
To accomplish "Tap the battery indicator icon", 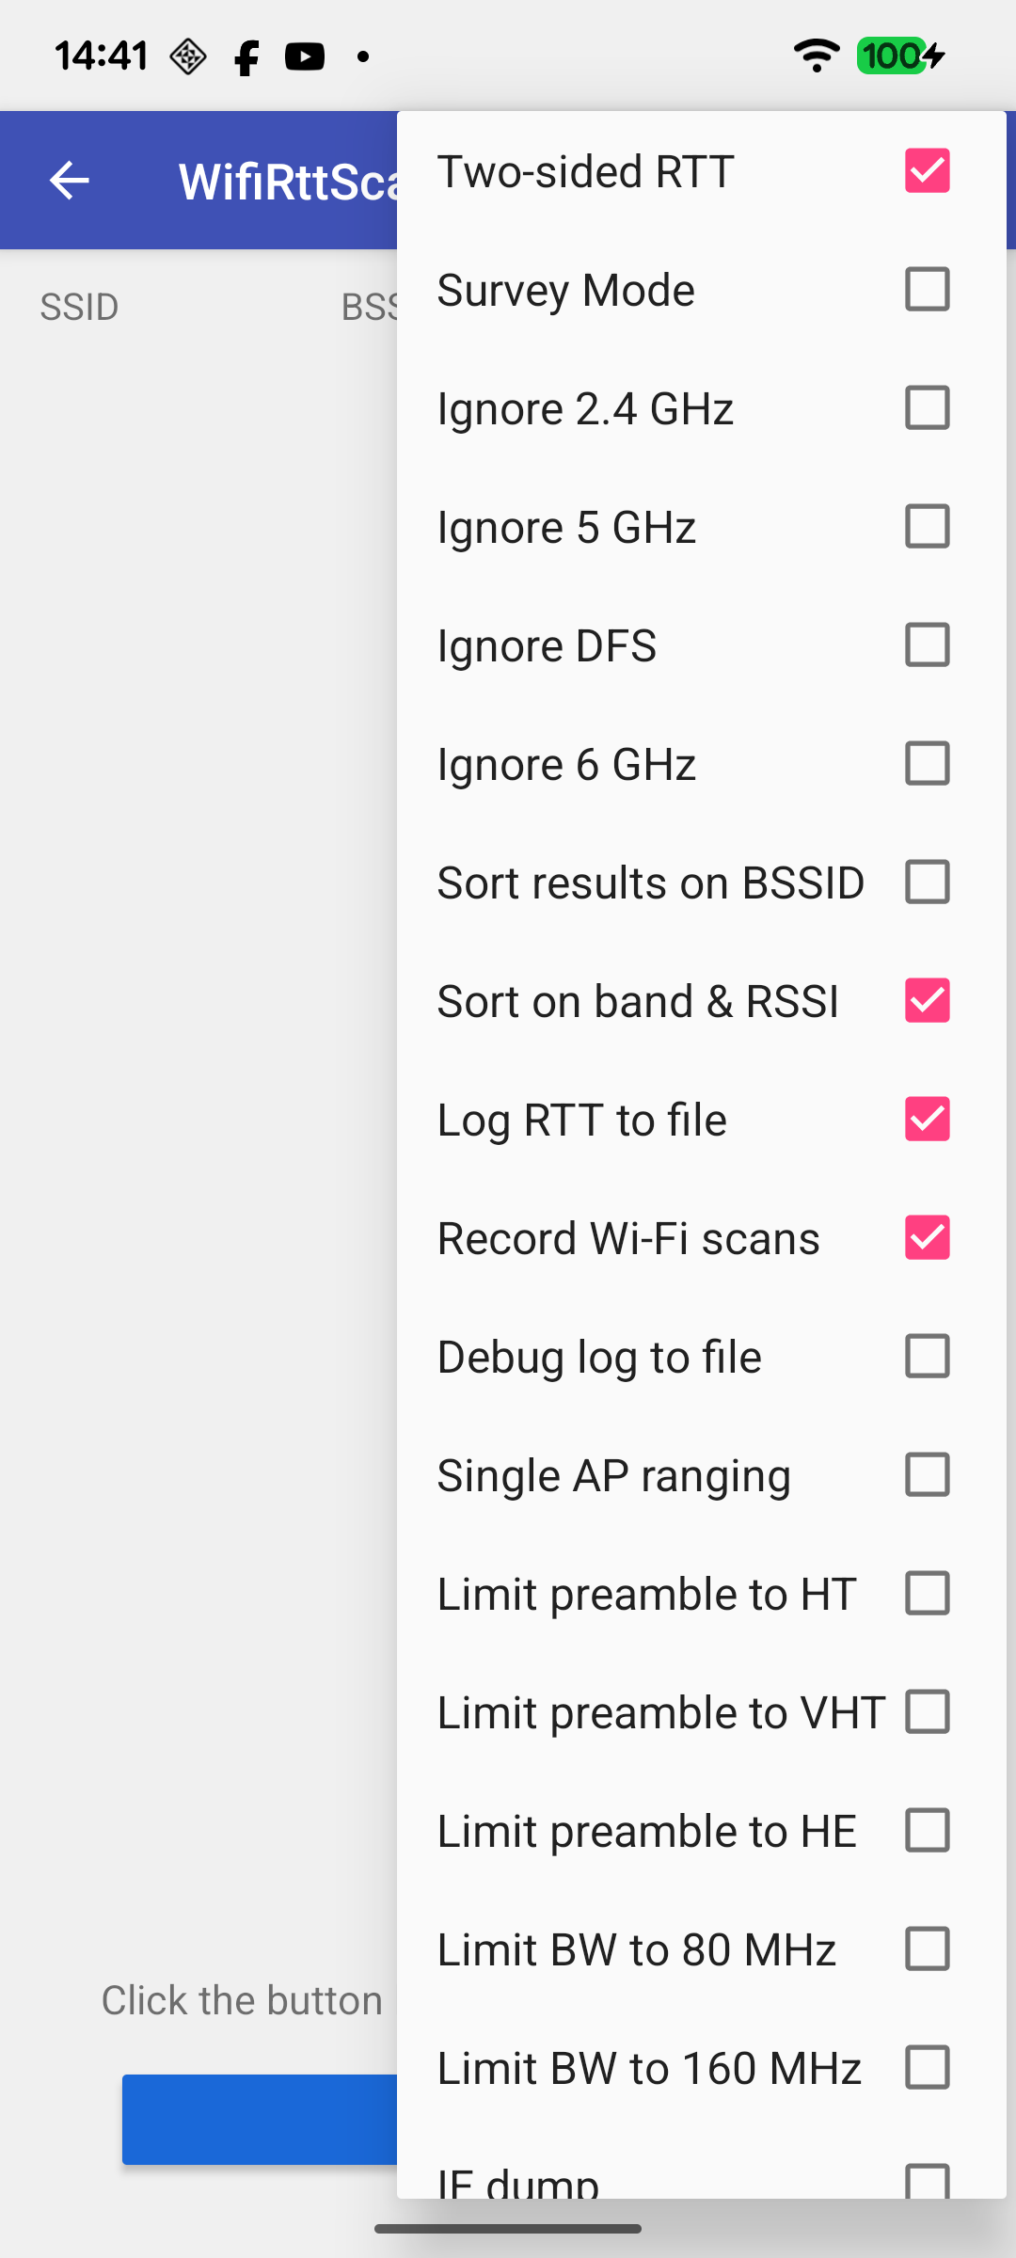I will pos(899,56).
